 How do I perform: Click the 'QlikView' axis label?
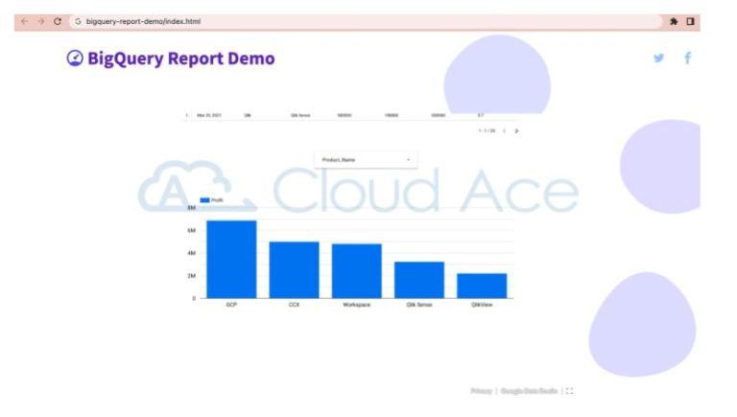[482, 305]
